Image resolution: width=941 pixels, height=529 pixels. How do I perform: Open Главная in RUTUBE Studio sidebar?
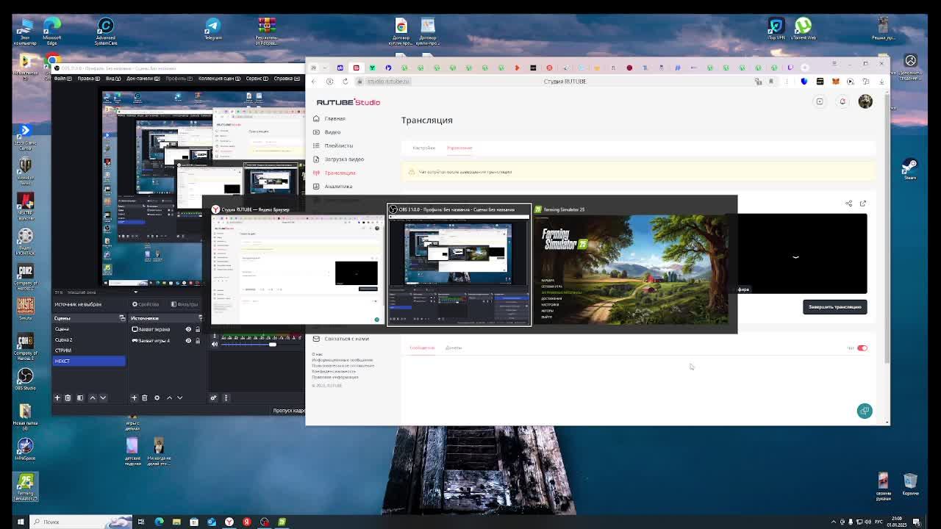[334, 118]
